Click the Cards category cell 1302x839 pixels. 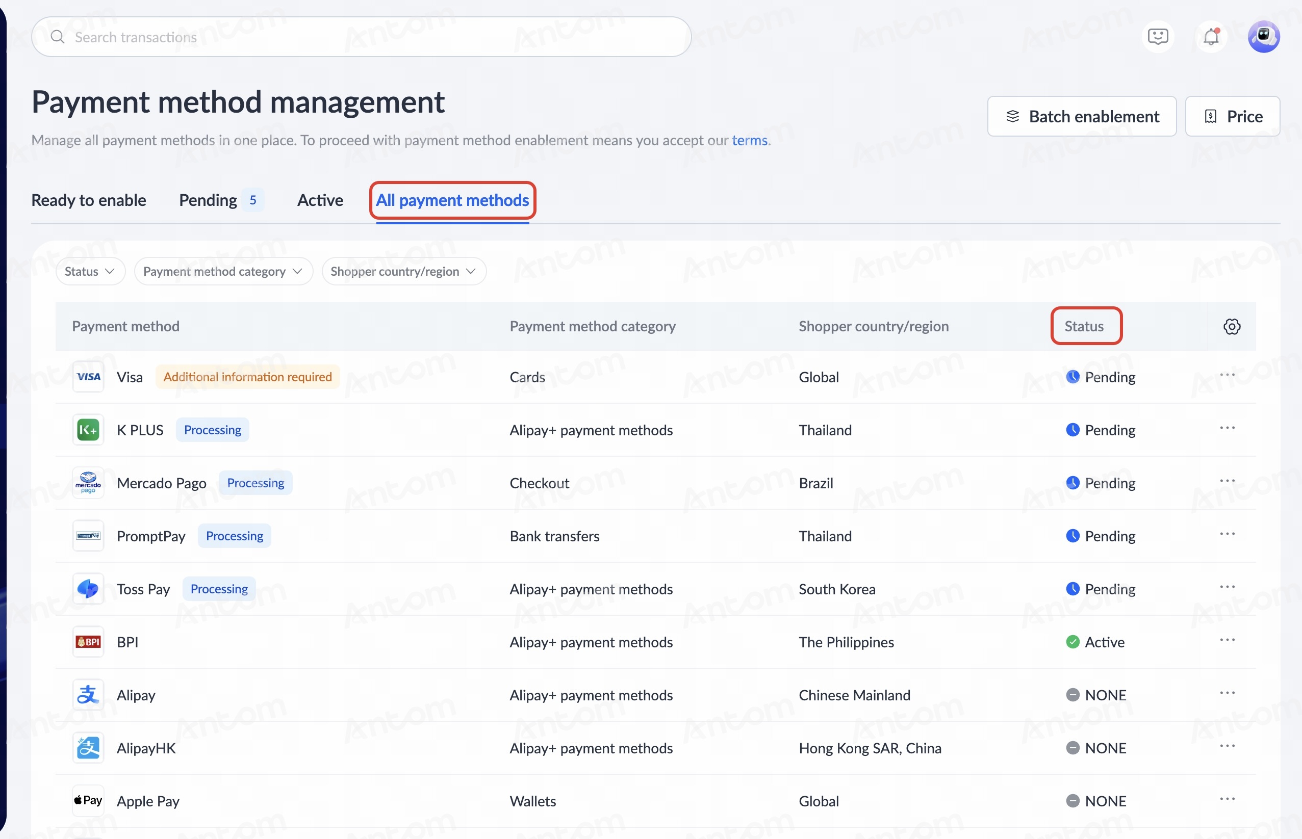coord(527,377)
